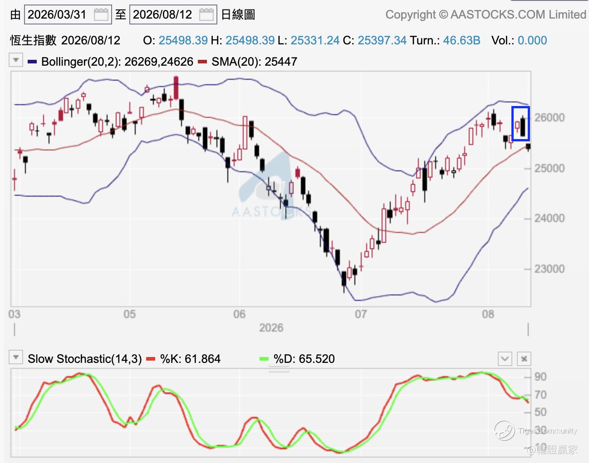This screenshot has width=589, height=463.
Task: Open the start date calendar picker
Action: (x=101, y=14)
